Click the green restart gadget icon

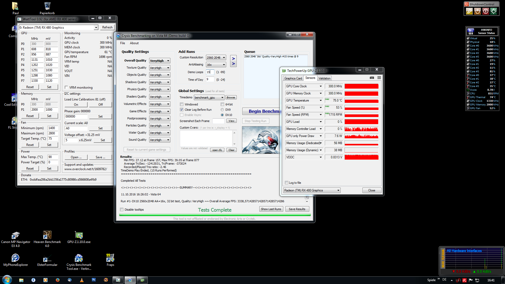click(x=494, y=11)
